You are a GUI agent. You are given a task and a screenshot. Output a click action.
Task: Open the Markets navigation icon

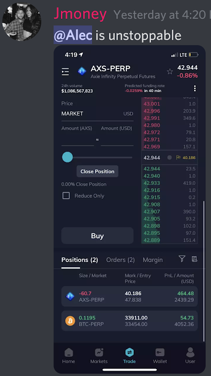pyautogui.click(x=99, y=352)
